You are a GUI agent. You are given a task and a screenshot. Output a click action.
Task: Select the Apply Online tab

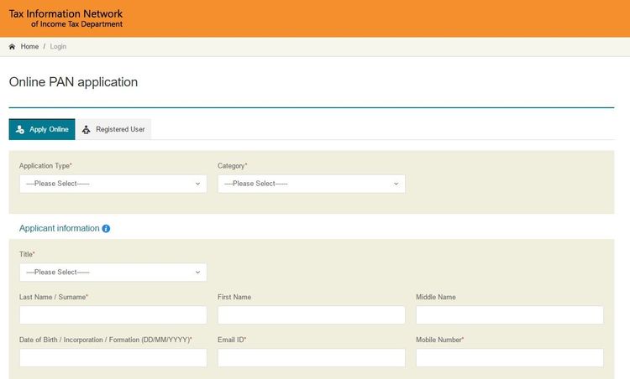tap(42, 129)
